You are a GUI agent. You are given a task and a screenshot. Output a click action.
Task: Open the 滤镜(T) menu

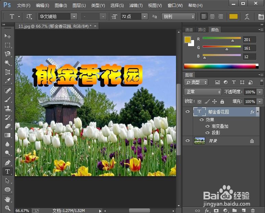coord(136,5)
